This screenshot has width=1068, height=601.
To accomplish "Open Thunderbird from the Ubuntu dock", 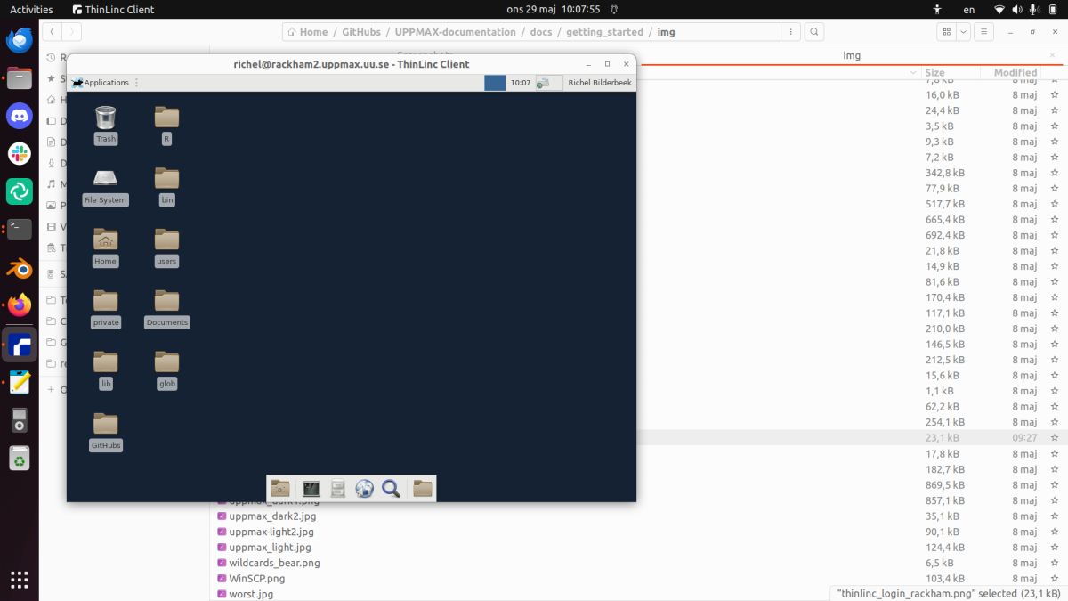I will pyautogui.click(x=20, y=40).
